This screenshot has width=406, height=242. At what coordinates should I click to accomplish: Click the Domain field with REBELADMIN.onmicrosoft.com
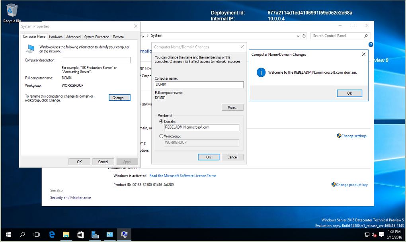[201, 127]
